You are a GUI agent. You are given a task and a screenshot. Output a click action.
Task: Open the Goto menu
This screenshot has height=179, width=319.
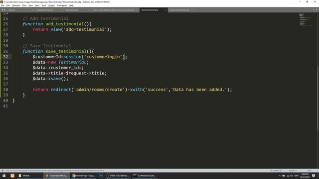click(37, 5)
